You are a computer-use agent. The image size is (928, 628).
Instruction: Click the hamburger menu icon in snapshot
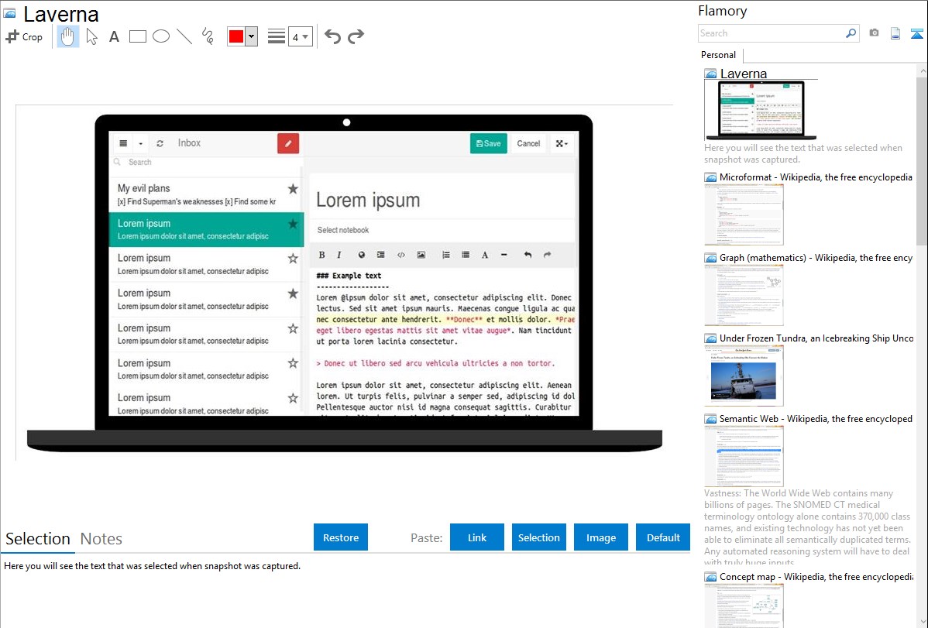pyautogui.click(x=123, y=143)
